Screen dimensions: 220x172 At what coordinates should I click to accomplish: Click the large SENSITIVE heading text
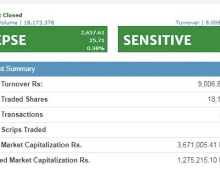(x=157, y=40)
